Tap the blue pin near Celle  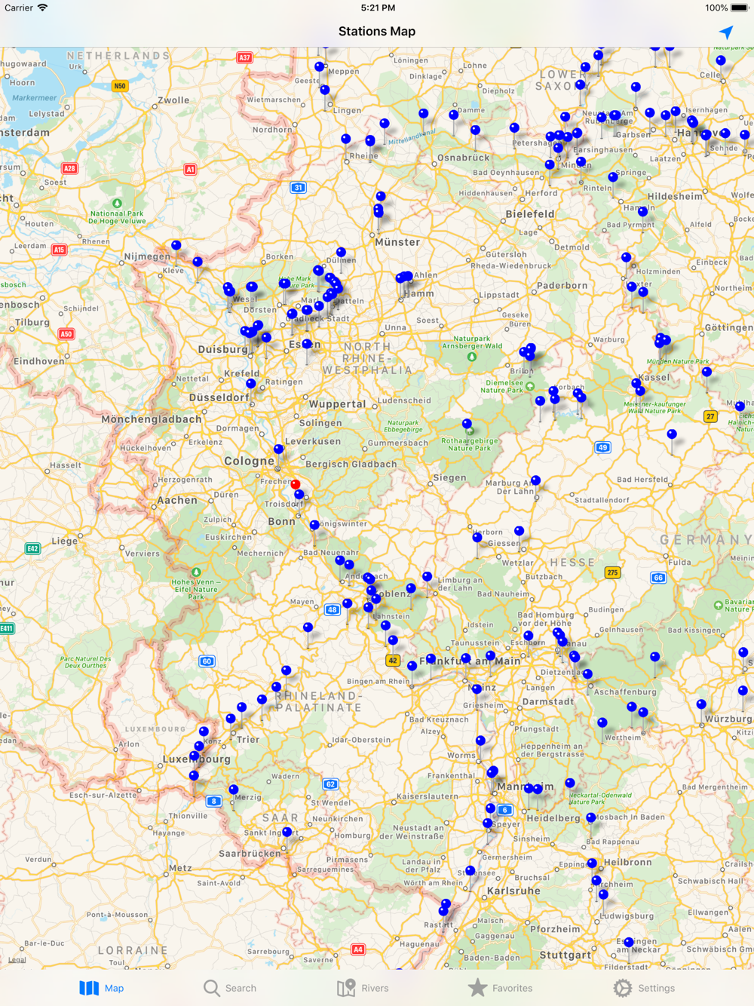tap(721, 61)
